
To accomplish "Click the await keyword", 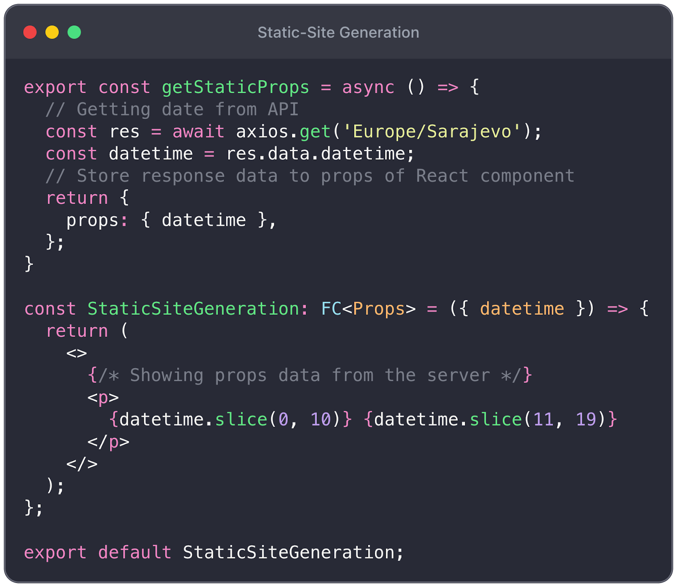I will pos(198,132).
